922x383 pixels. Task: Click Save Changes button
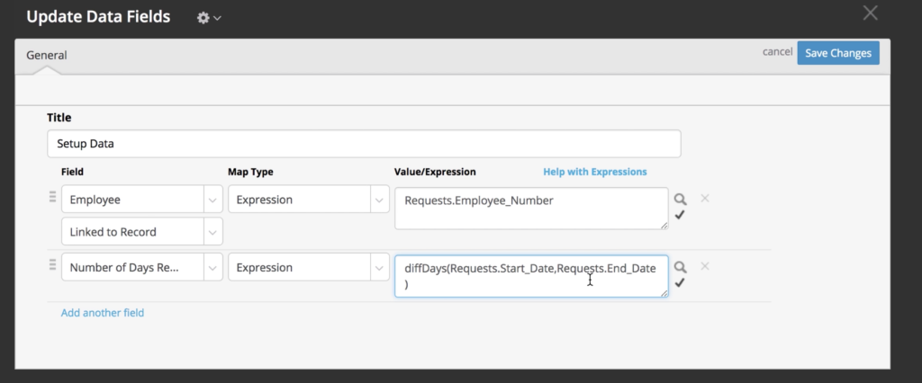[x=838, y=53]
